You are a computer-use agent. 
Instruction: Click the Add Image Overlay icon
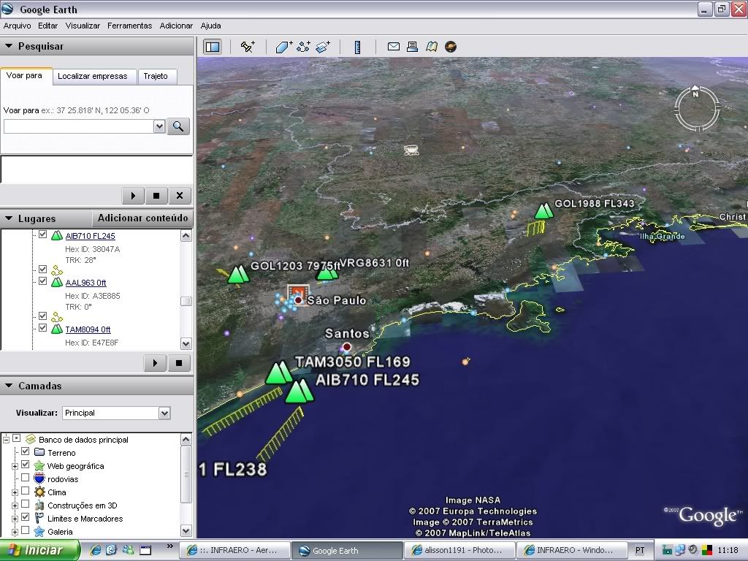pos(323,47)
